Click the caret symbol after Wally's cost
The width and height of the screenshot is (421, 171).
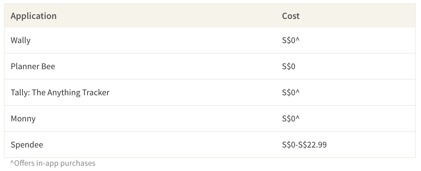(x=297, y=39)
